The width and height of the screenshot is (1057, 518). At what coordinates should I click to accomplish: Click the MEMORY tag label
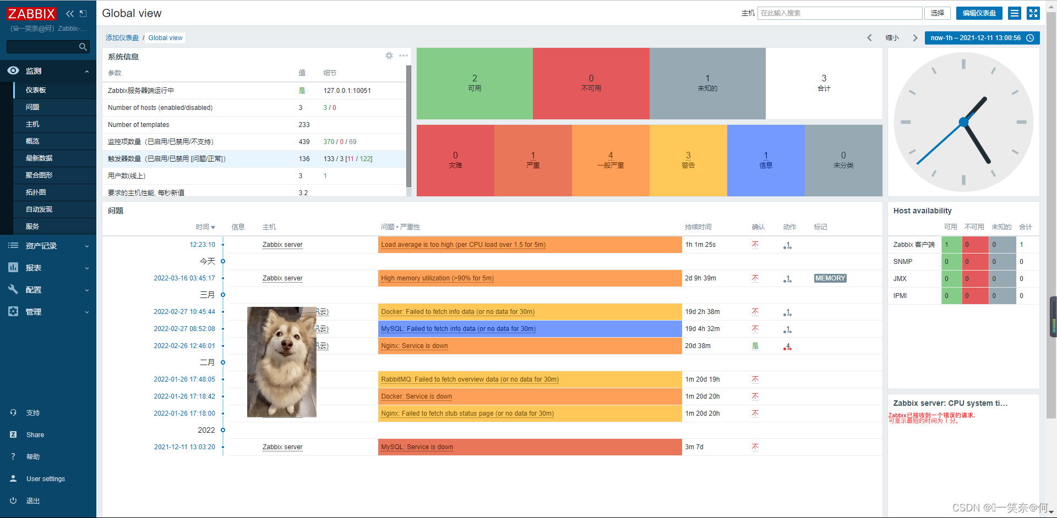pos(830,278)
